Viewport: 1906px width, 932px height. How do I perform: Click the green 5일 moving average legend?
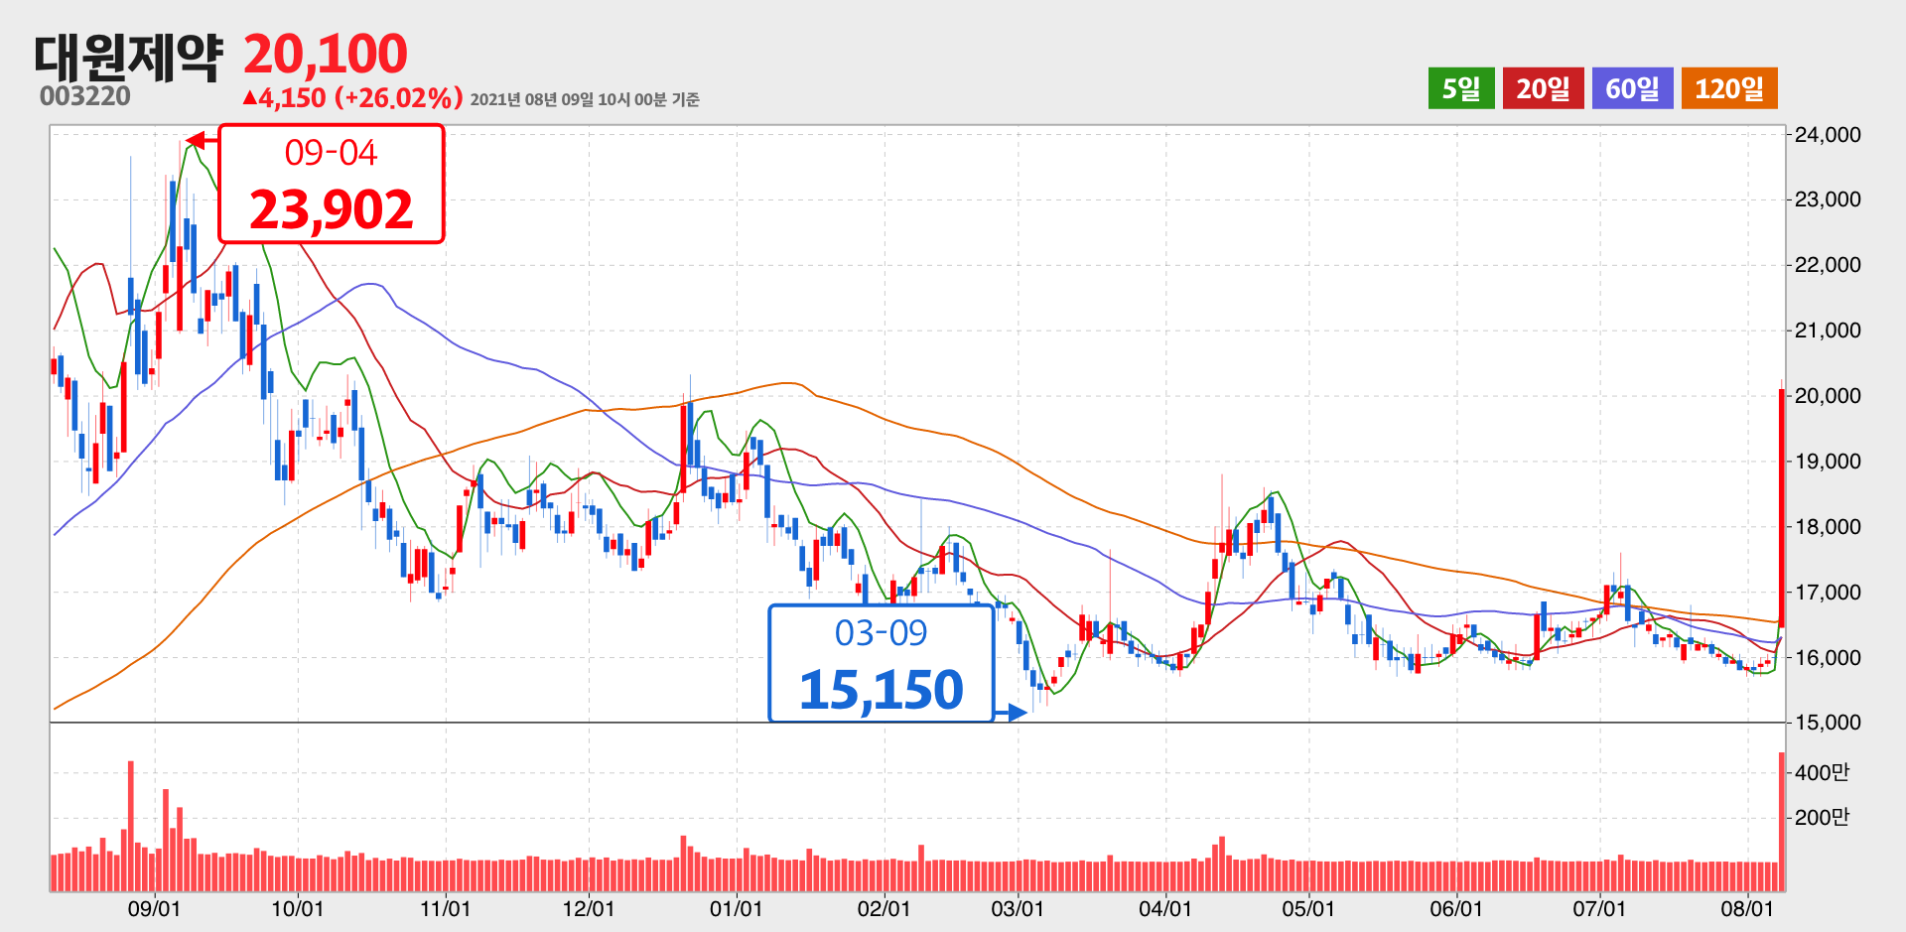click(1461, 88)
